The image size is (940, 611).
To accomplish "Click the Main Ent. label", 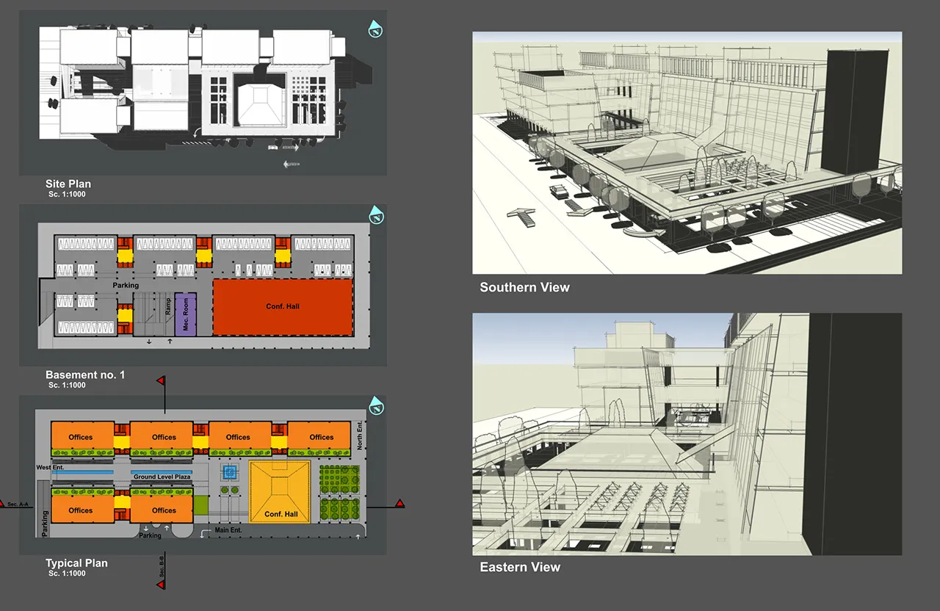I will point(228,529).
